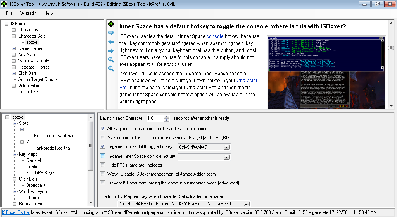The width and height of the screenshot is (397, 217).
Task: Zoom in using the magnifier plus icon
Action: click(x=111, y=60)
